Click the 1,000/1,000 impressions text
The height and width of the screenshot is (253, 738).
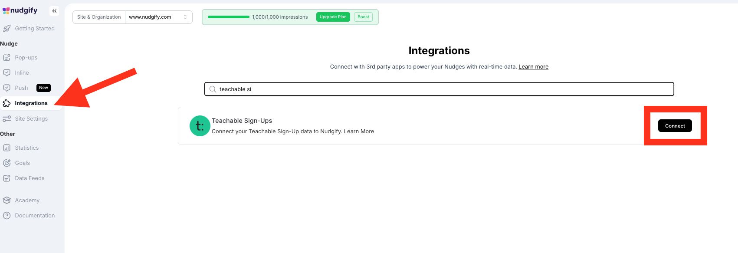point(280,17)
